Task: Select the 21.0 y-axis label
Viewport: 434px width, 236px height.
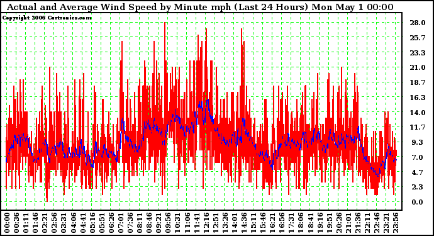Action: pyautogui.click(x=418, y=67)
